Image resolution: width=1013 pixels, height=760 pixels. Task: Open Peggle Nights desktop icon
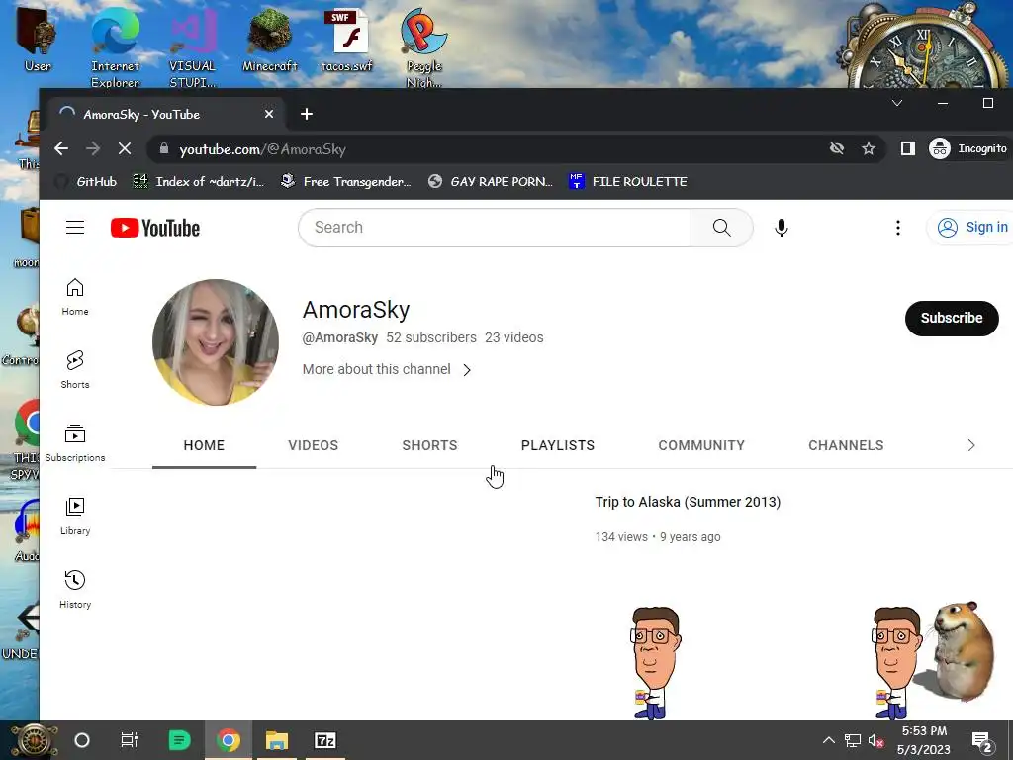click(x=423, y=47)
